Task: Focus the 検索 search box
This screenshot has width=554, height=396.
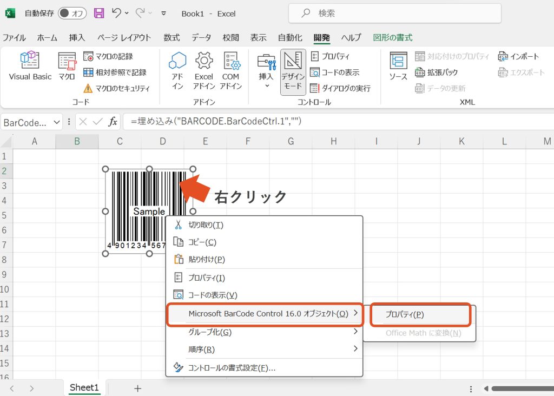Action: [394, 14]
